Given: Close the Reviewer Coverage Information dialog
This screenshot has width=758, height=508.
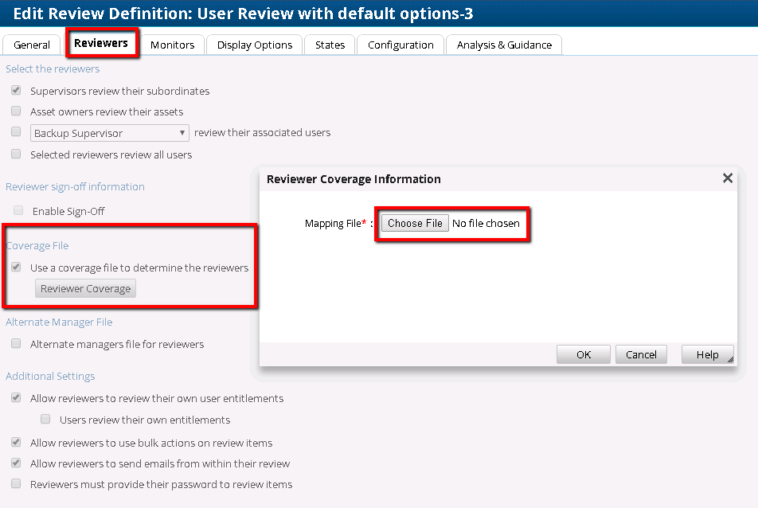Looking at the screenshot, I should coord(727,178).
